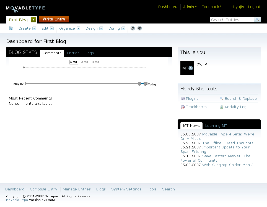This screenshot has height=207, width=267.
Task: Click footer Compose Entry link
Action: pos(43,189)
